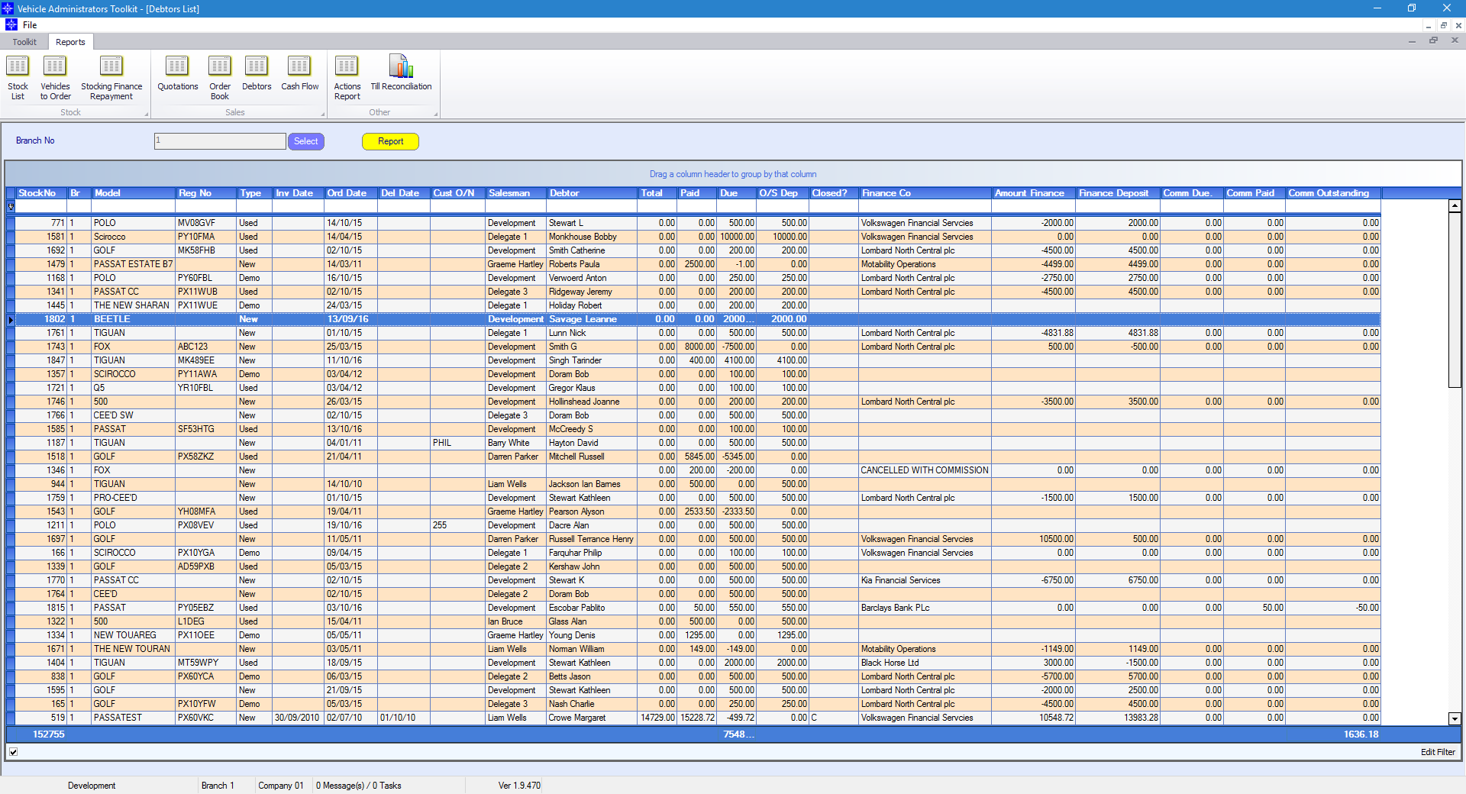Click the yellow Report button
Viewport: 1466px width, 794px height.
pyautogui.click(x=390, y=141)
